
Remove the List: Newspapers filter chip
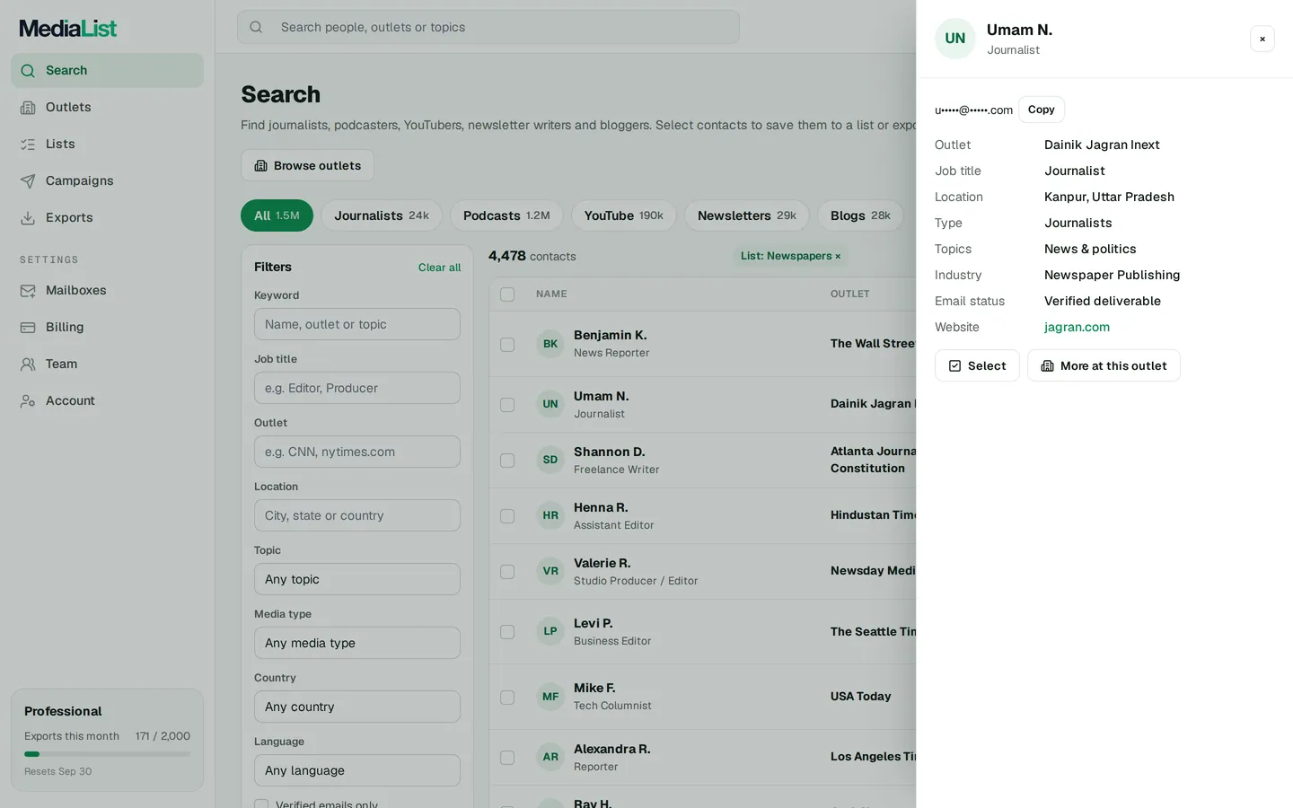click(838, 257)
